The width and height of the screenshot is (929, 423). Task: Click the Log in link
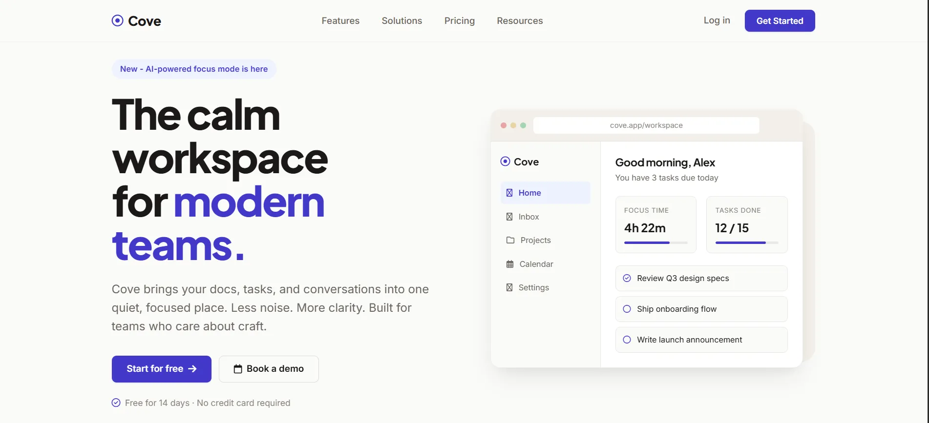point(717,20)
